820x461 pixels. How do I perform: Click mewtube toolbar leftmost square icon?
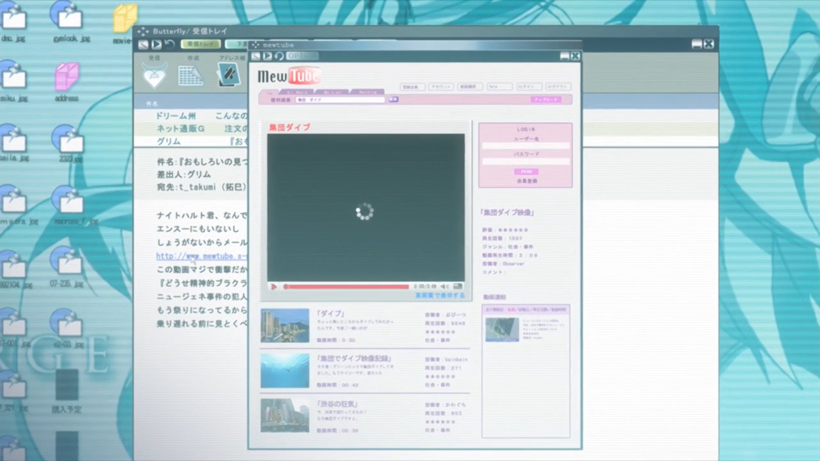tap(256, 56)
